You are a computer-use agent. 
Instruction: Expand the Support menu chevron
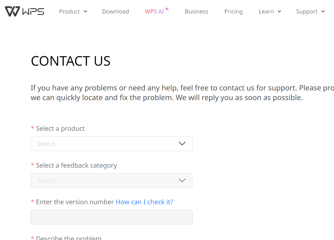point(323,11)
